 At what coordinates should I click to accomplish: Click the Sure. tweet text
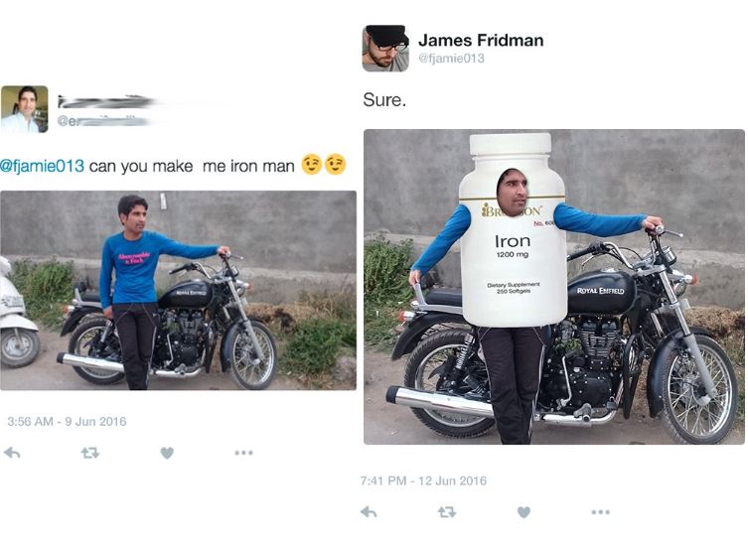pyautogui.click(x=384, y=99)
